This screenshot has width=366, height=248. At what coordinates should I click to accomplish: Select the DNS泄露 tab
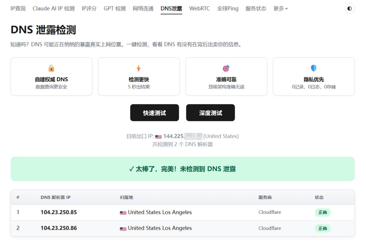(x=171, y=8)
